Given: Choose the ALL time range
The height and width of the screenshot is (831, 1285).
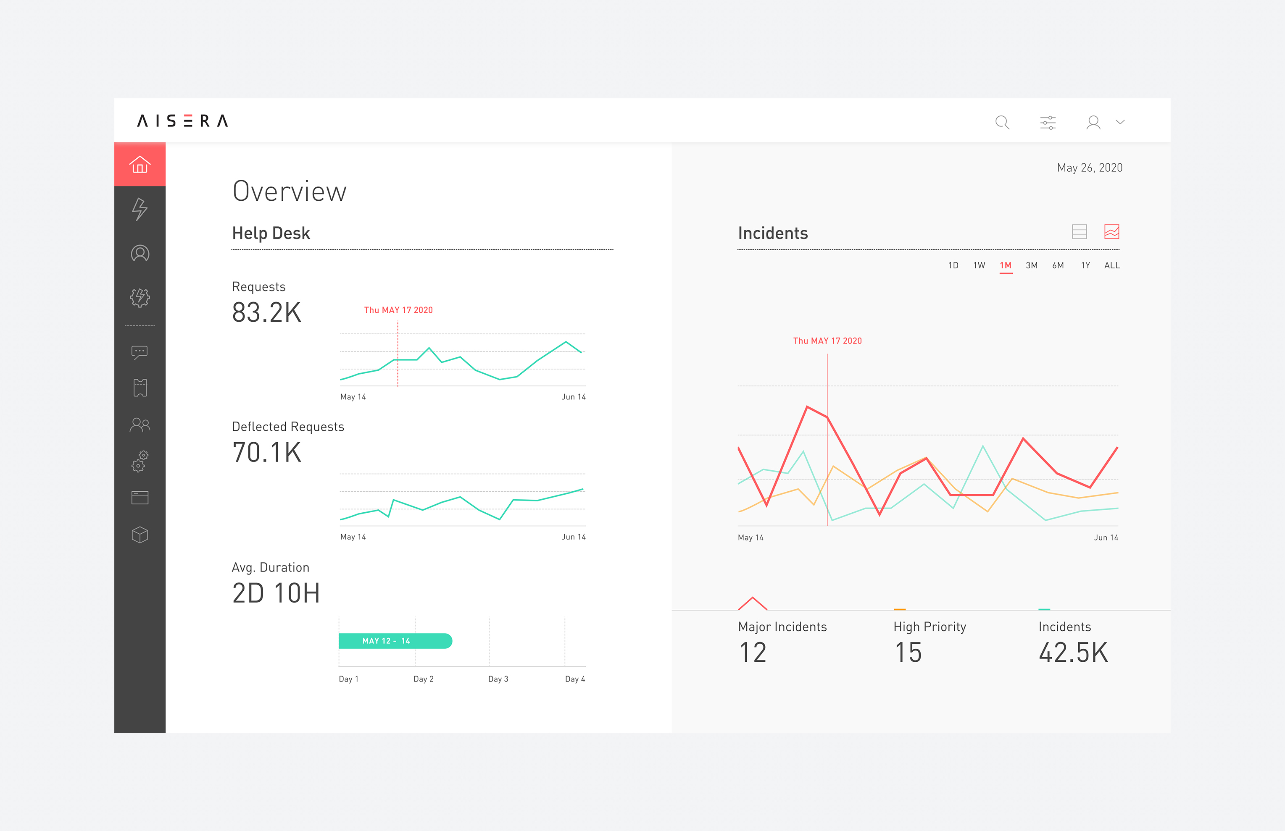Looking at the screenshot, I should [x=1112, y=265].
